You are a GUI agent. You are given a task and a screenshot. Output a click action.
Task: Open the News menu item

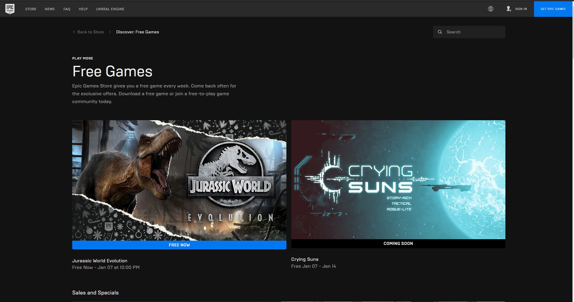click(50, 9)
